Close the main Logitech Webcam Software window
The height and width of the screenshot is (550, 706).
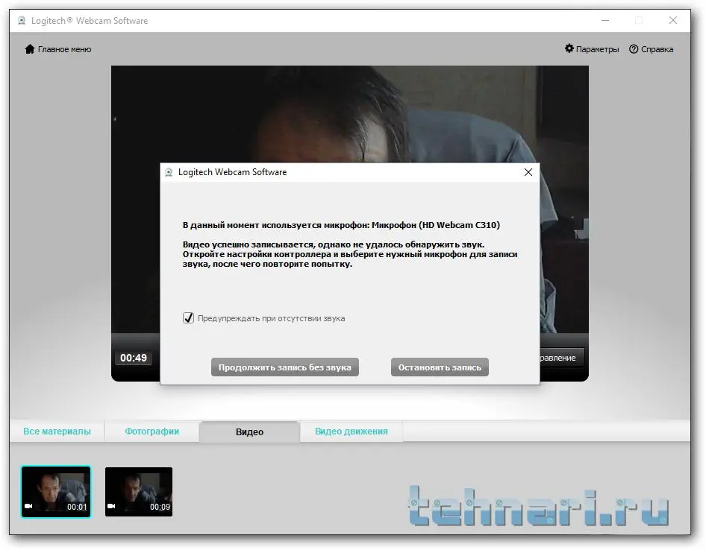pyautogui.click(x=672, y=20)
